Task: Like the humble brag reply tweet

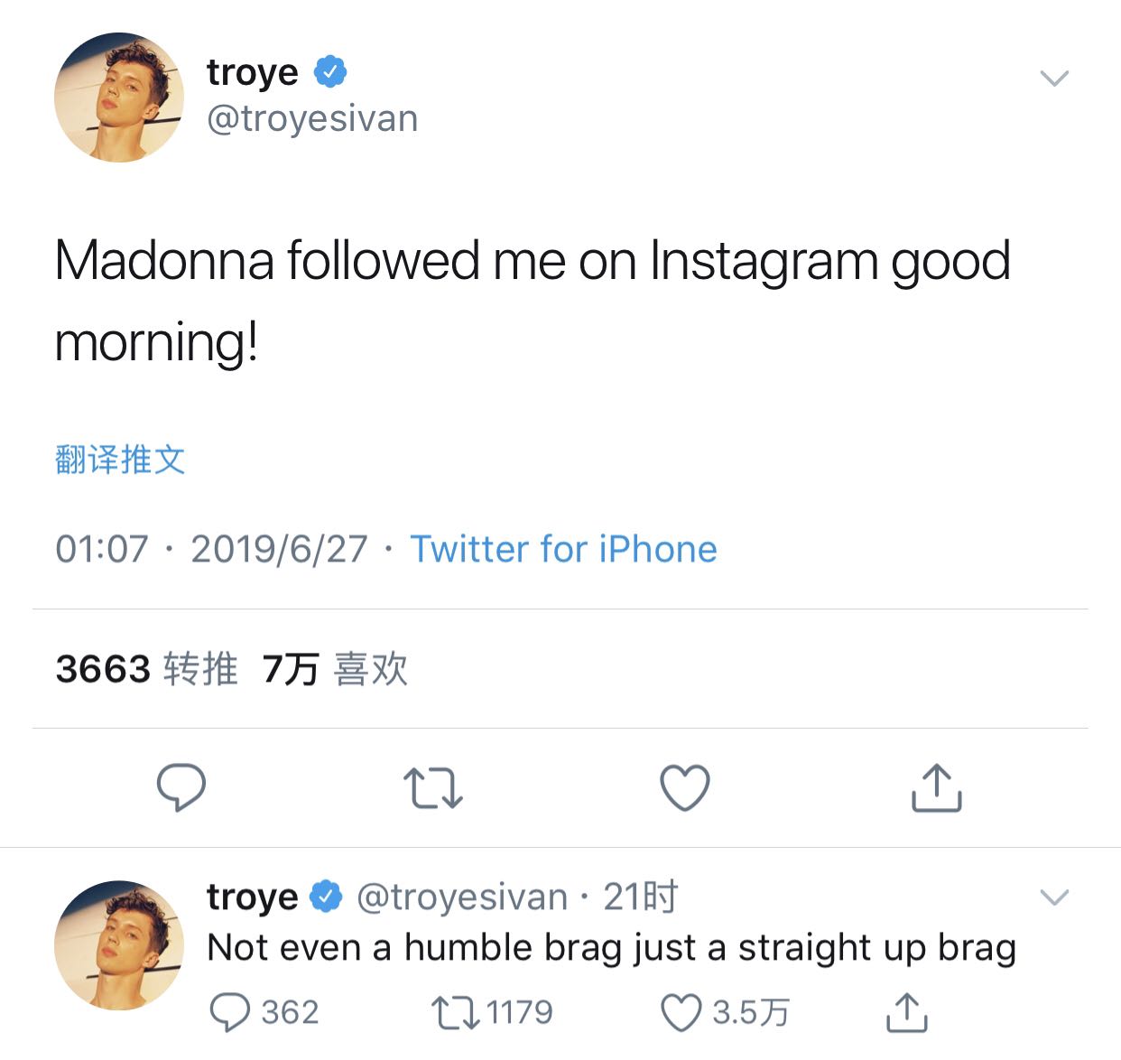Action: 681,1012
